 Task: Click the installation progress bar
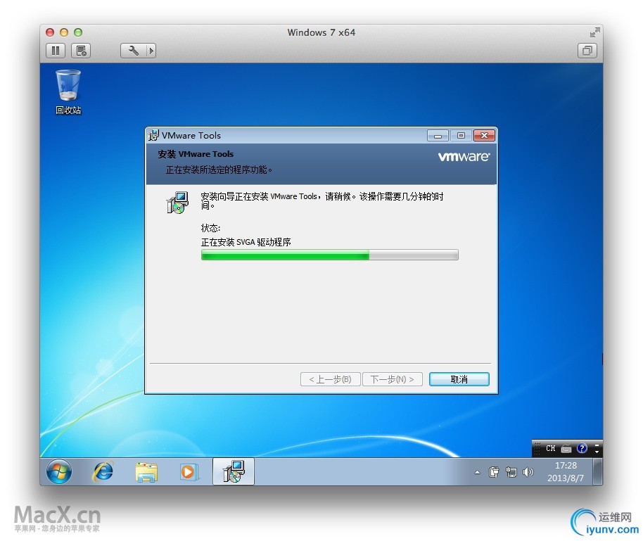coord(330,255)
